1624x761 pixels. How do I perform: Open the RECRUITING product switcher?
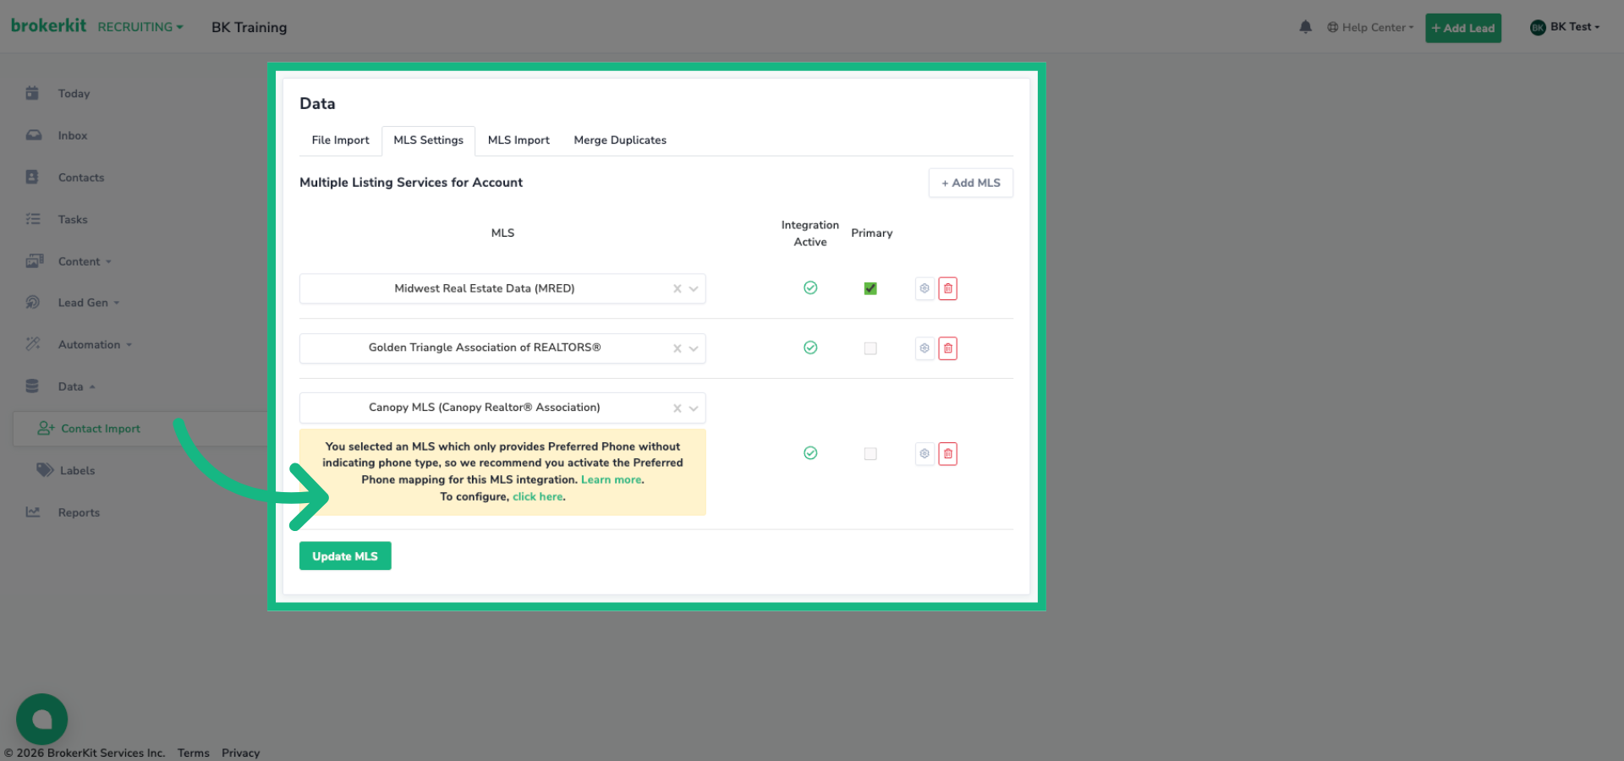(x=140, y=27)
